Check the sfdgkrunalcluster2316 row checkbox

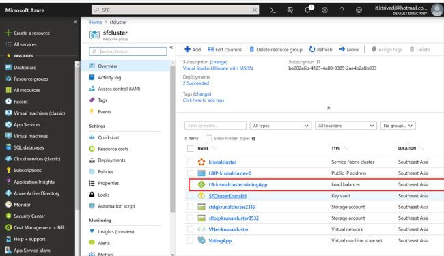(191, 207)
